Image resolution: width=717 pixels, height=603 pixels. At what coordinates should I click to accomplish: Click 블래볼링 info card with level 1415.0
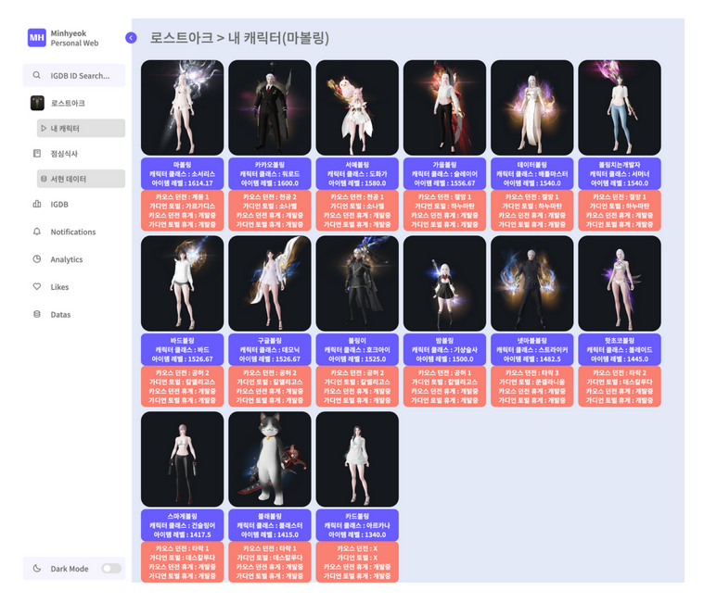[x=270, y=525]
